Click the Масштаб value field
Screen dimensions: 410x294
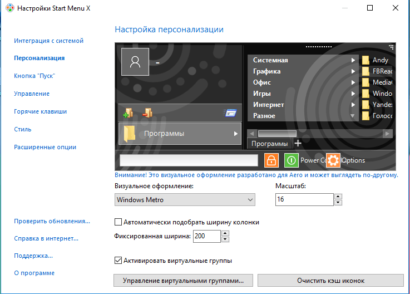304,199
